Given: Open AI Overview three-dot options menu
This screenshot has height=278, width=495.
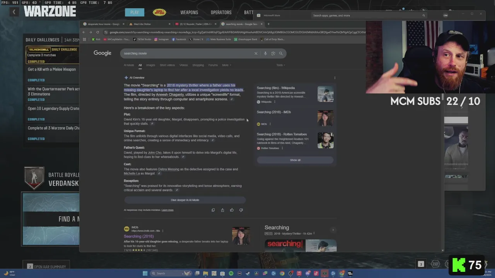Looking at the screenshot, I should click(x=335, y=78).
